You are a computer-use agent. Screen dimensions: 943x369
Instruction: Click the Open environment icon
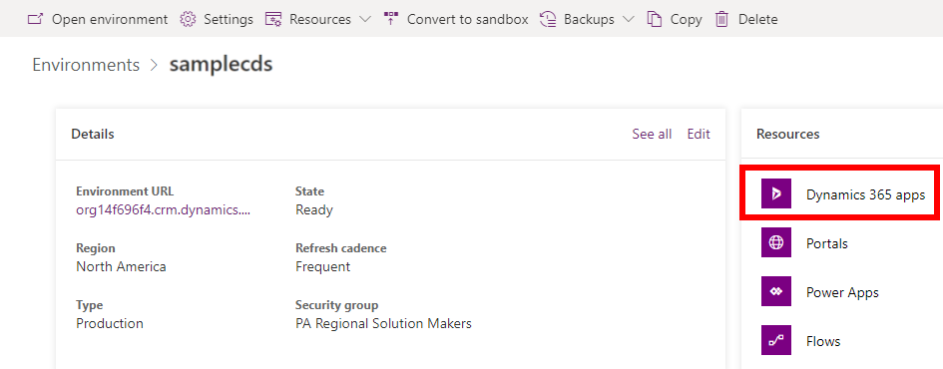[x=36, y=19]
